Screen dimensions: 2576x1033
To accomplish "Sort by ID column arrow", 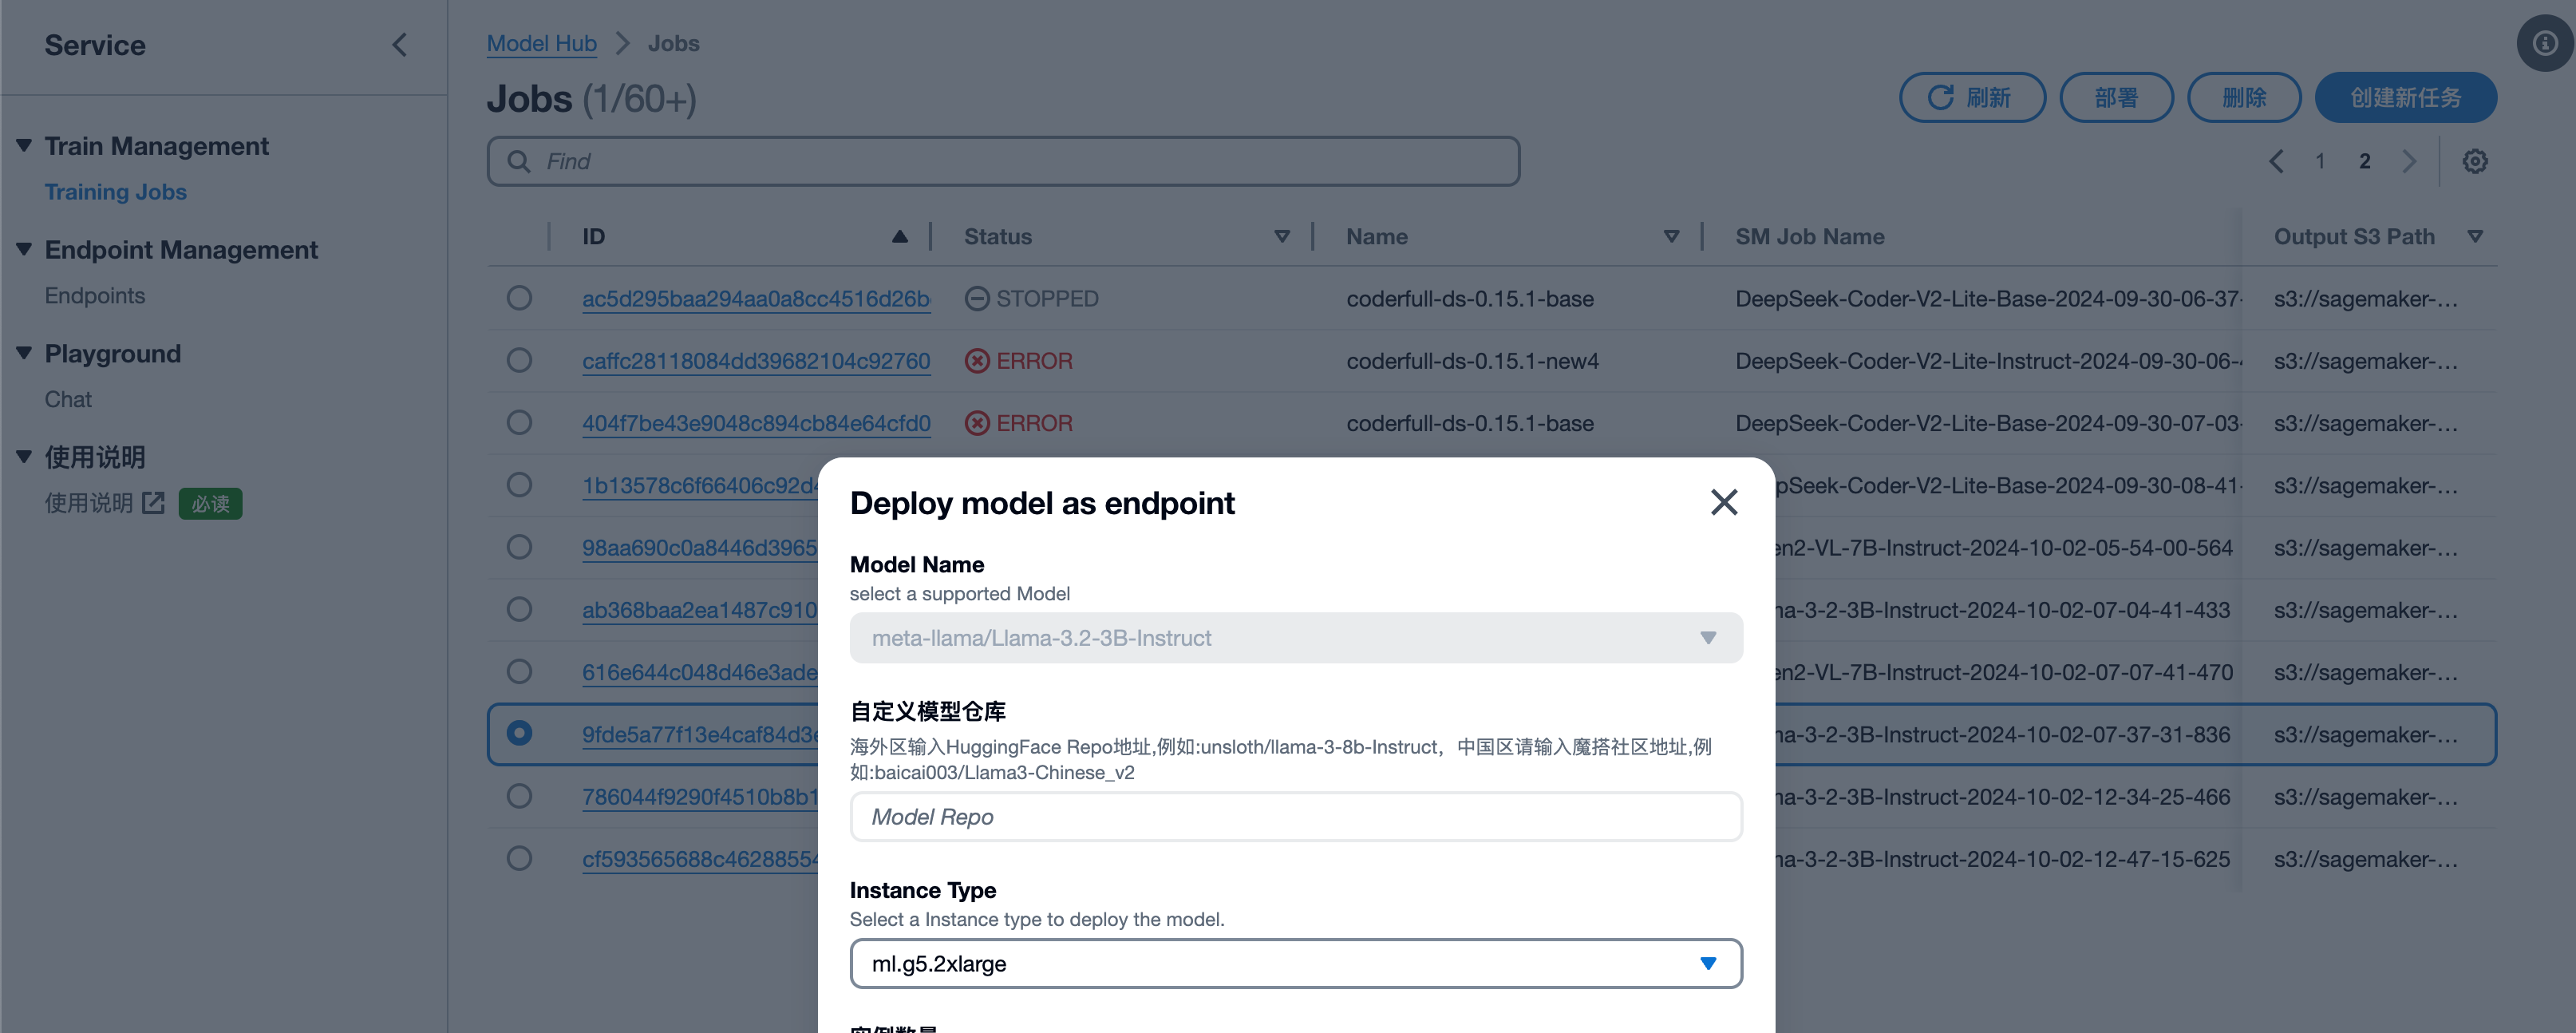I will [x=899, y=237].
